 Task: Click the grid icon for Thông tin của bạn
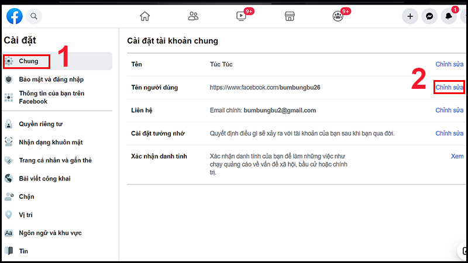[x=9, y=98]
